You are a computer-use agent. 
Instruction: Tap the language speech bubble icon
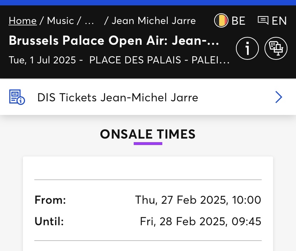(263, 20)
